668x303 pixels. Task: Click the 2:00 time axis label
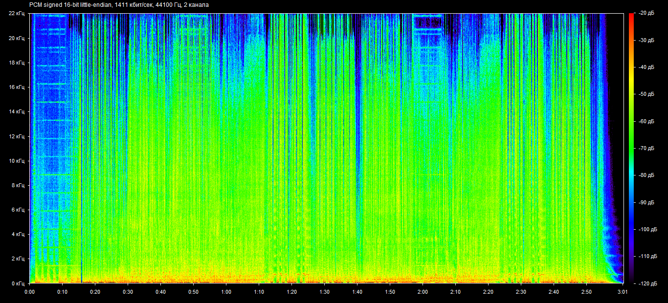click(423, 292)
